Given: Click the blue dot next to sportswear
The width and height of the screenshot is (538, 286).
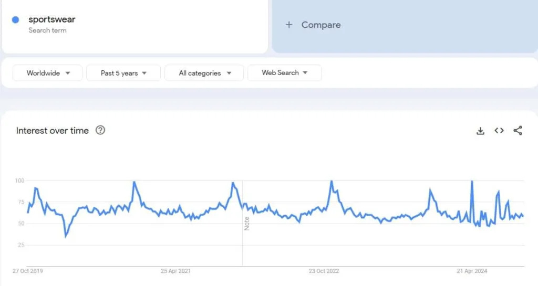Looking at the screenshot, I should (16, 20).
